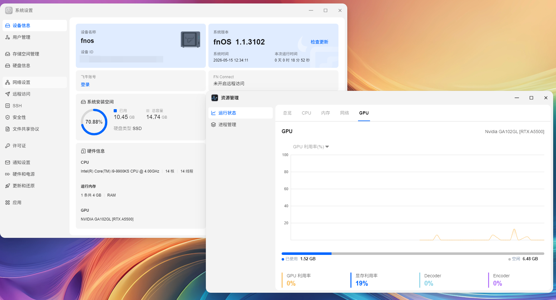Image resolution: width=556 pixels, height=300 pixels.
Task: Click the 远程访问 paper-plane icon
Action: [x=8, y=94]
